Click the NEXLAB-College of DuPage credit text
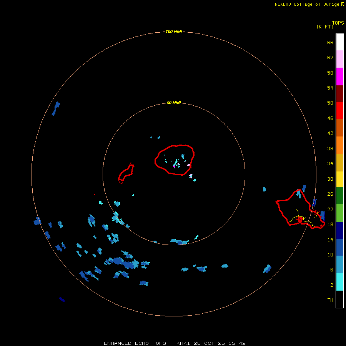 coord(307,4)
